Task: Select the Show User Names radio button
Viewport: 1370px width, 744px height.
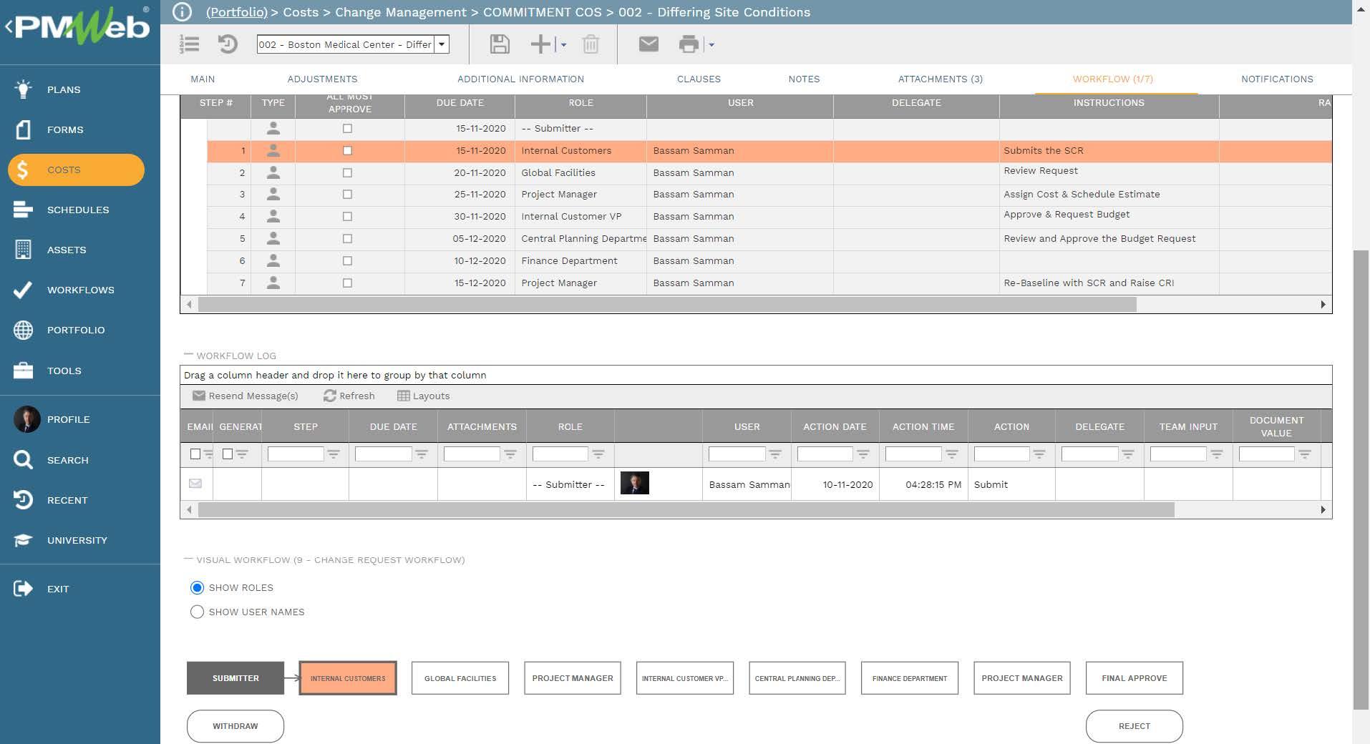Action: coord(197,612)
